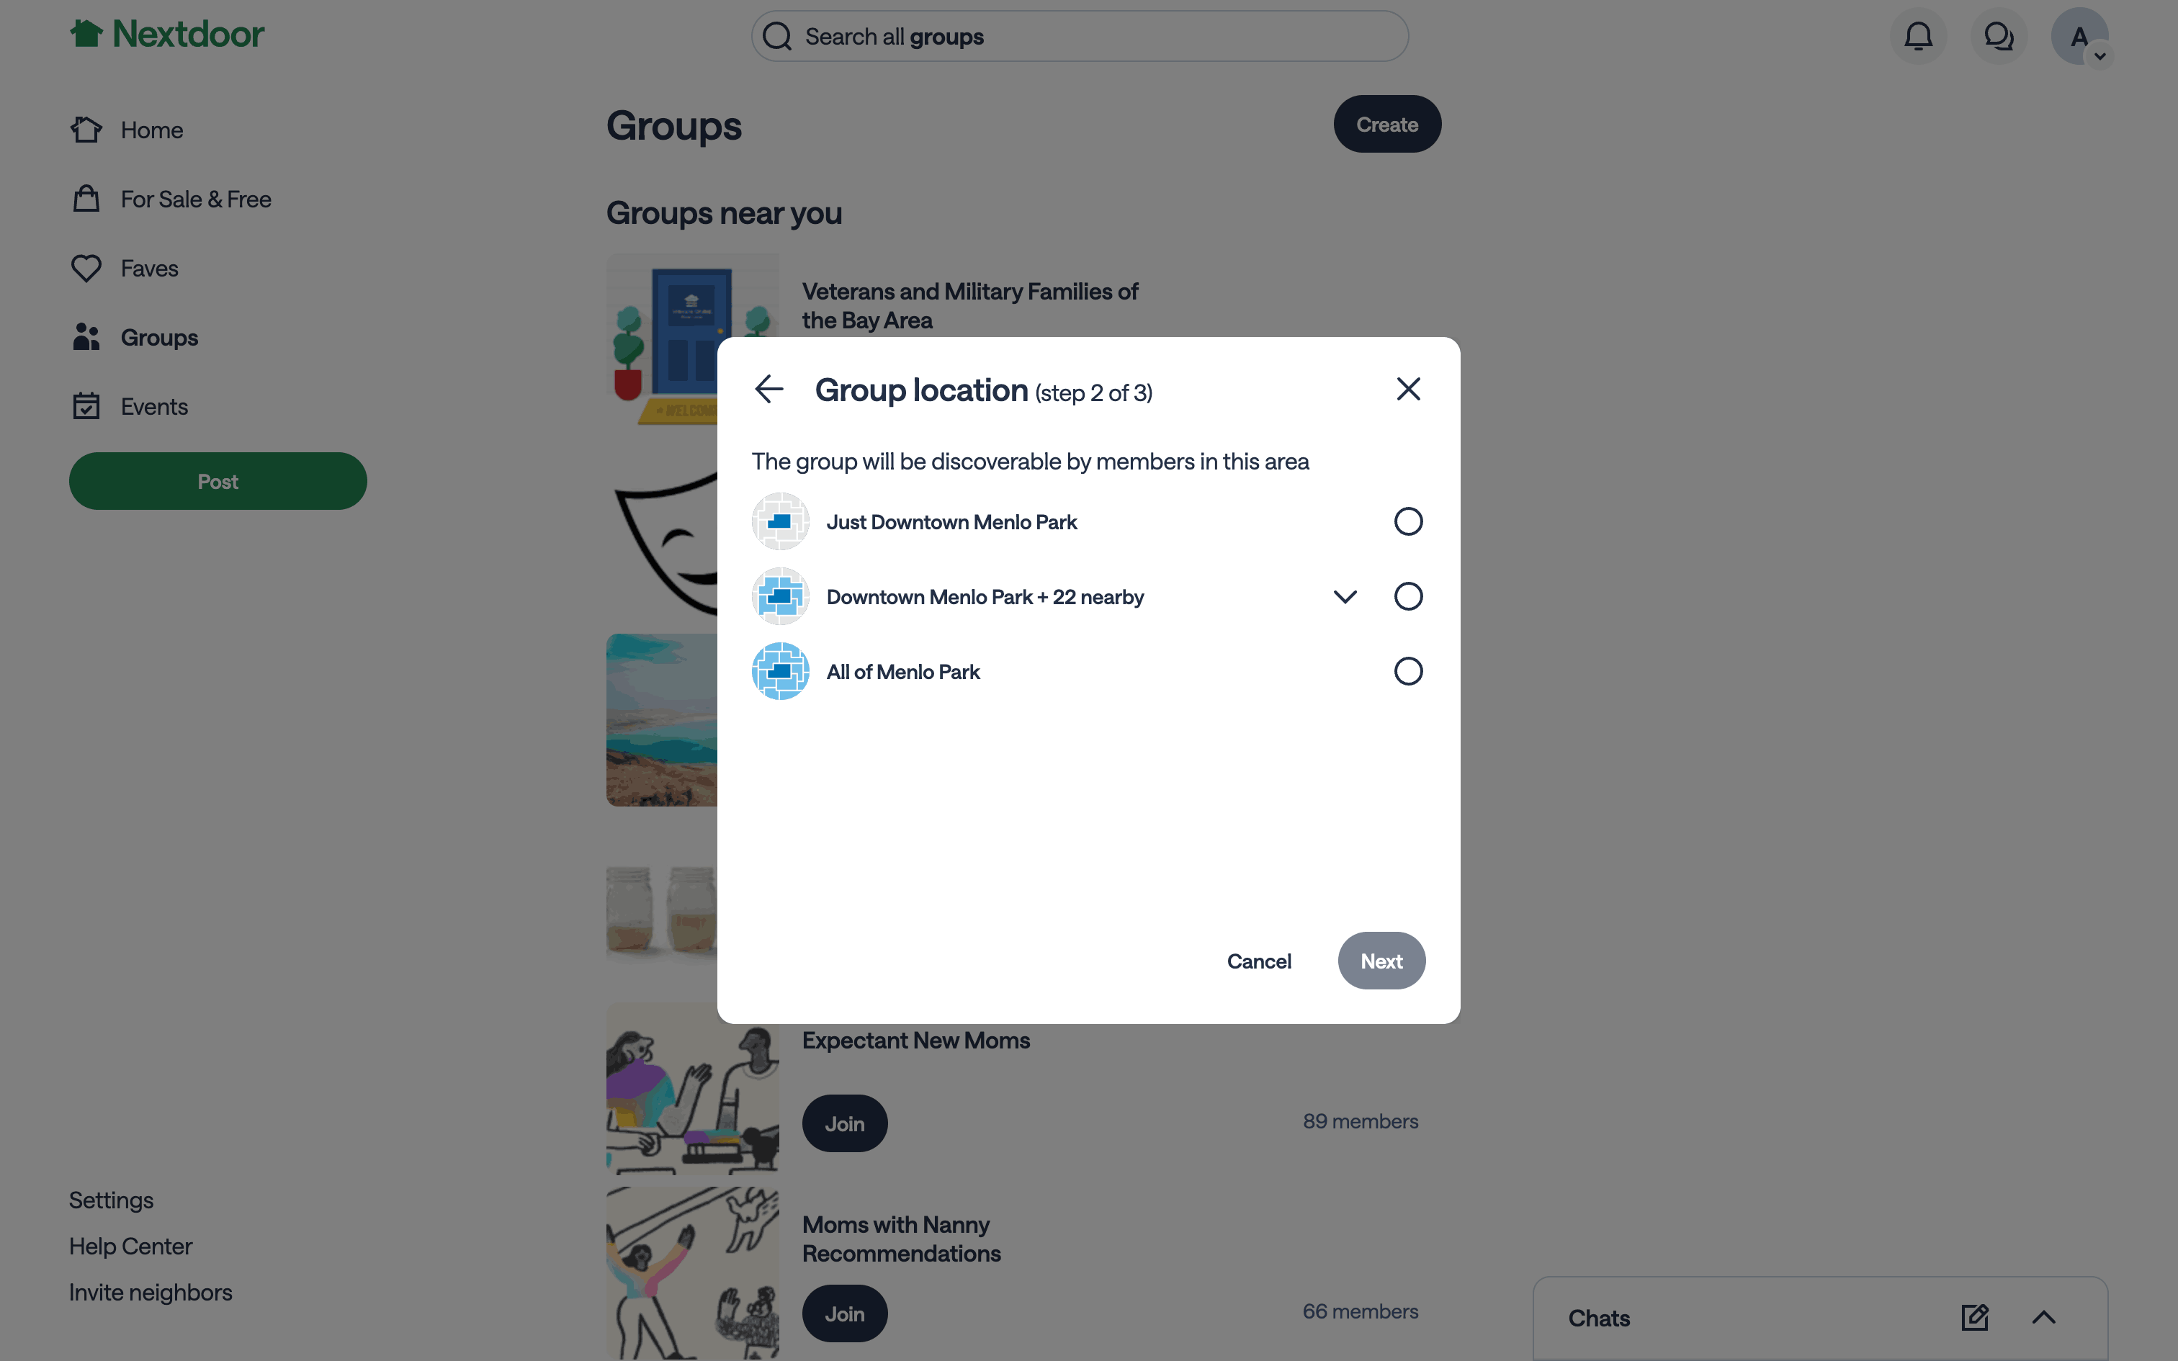Image resolution: width=2178 pixels, height=1361 pixels.
Task: Click the Next button in dialog
Action: [1381, 961]
